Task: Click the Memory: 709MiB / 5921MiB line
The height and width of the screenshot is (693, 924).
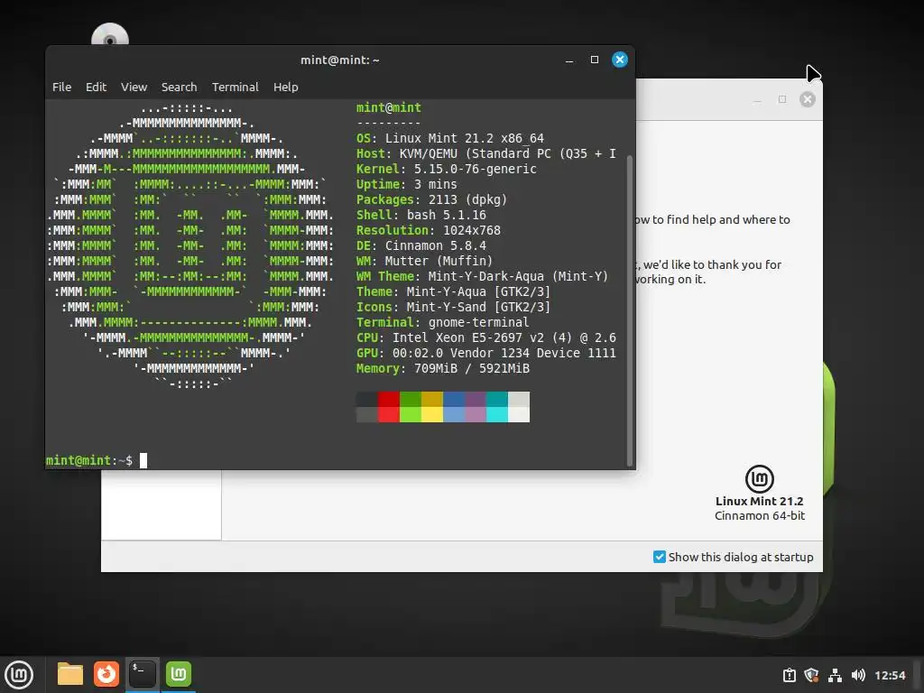Action: coord(442,368)
